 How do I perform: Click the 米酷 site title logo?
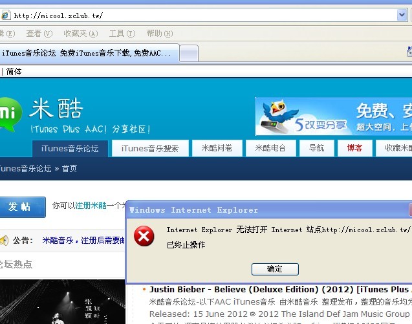[56, 108]
